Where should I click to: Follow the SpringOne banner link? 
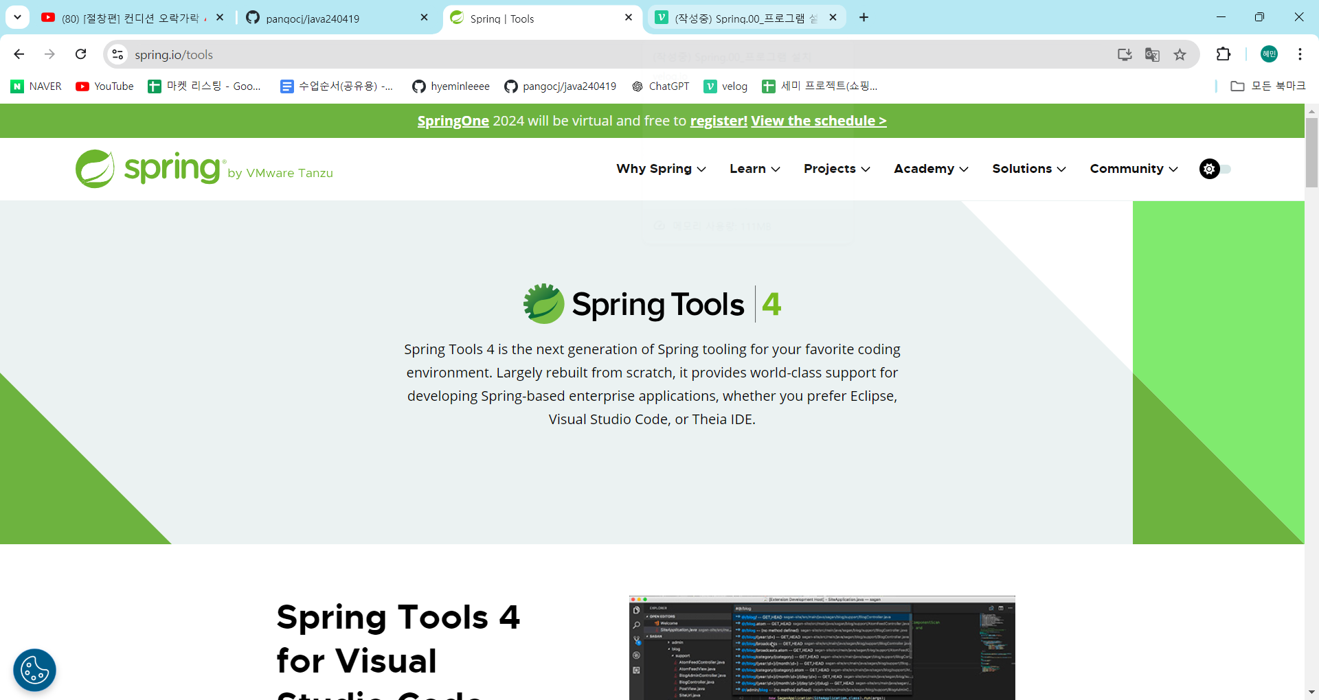[x=453, y=121]
